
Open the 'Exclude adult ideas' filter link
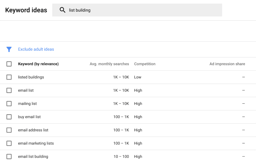[36, 49]
